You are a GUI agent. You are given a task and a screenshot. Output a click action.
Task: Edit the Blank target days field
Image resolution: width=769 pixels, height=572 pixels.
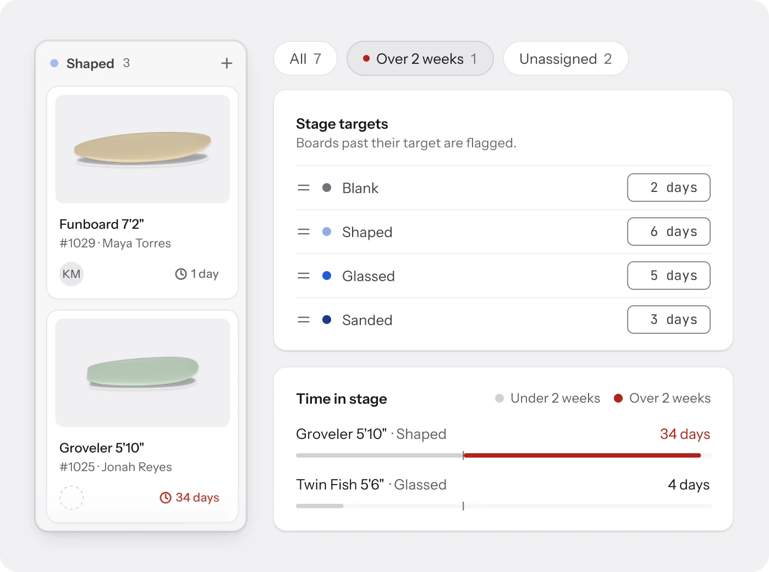[x=669, y=188]
